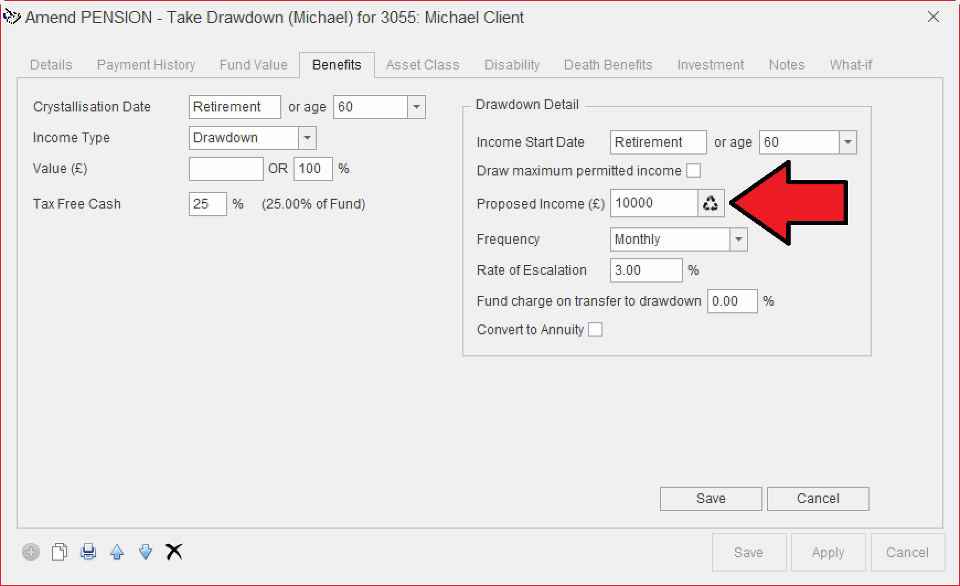The height and width of the screenshot is (586, 960).
Task: Click the Income Start Date Retirement field
Action: tap(659, 142)
